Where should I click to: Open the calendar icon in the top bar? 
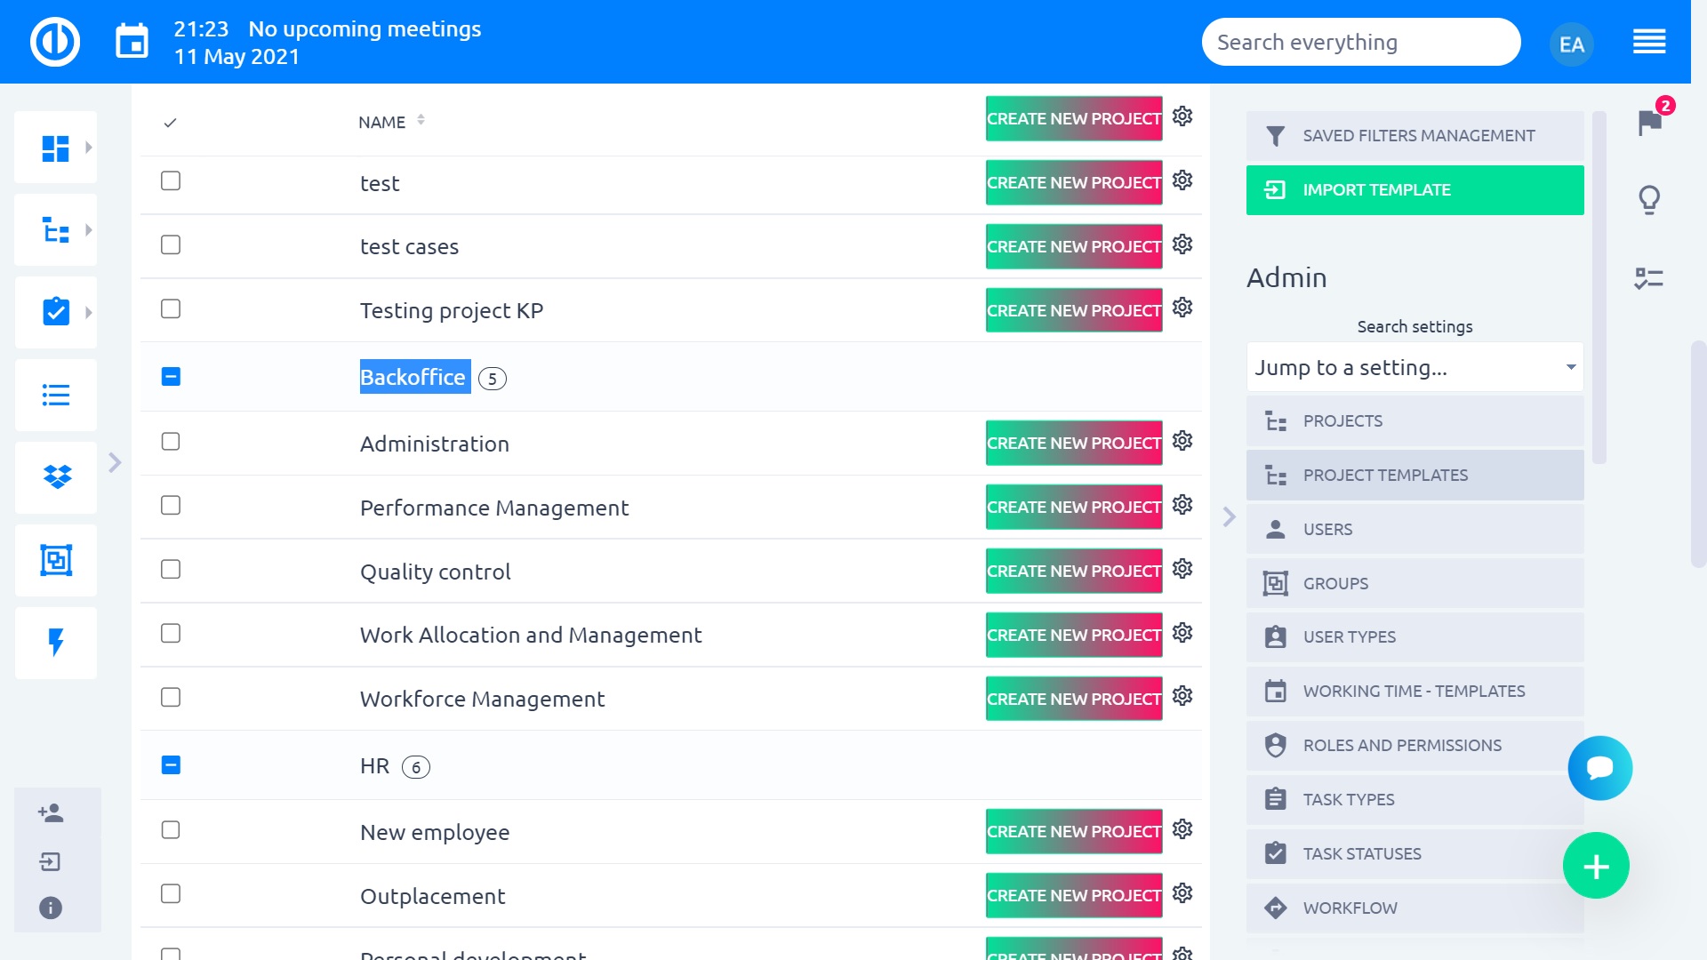tap(132, 41)
